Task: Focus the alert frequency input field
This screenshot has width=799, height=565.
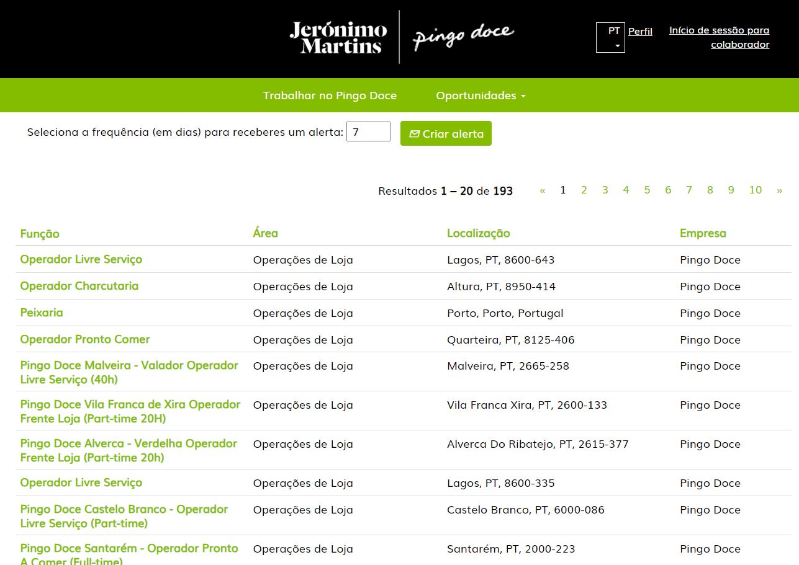Action: tap(368, 131)
